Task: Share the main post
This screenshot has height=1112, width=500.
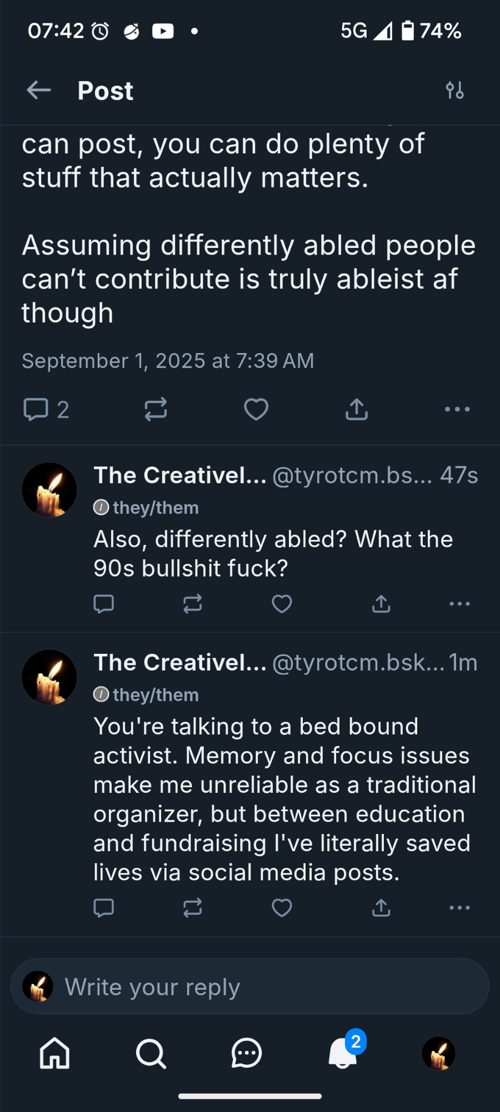Action: click(x=357, y=409)
